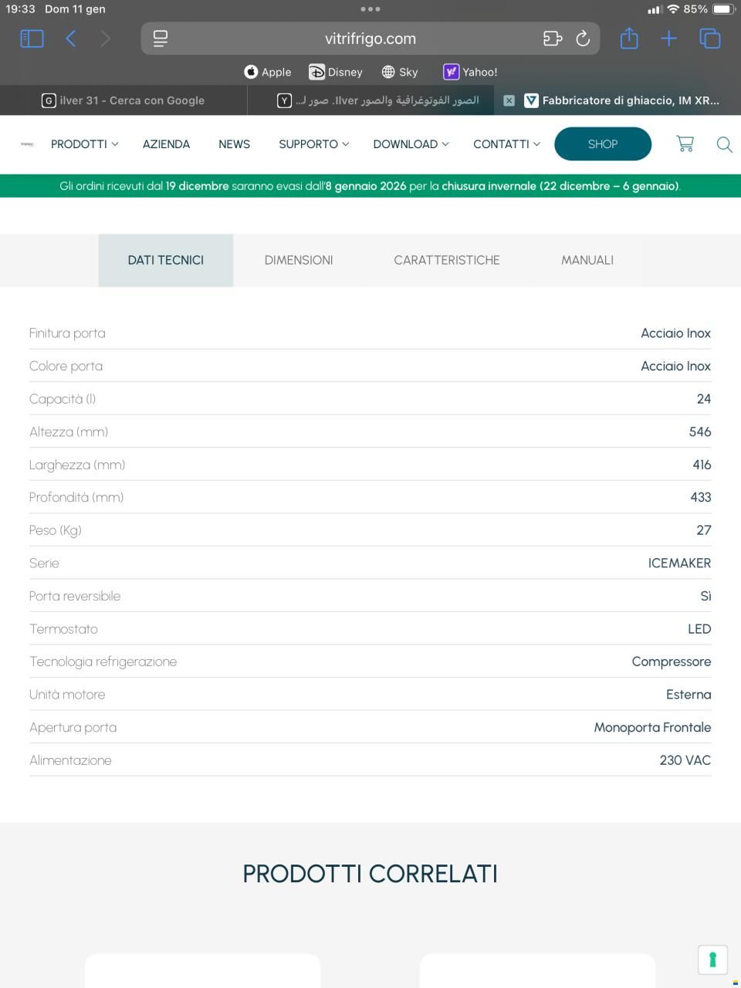This screenshot has height=988, width=741.
Task: Click the Altezza value 546
Action: (700, 432)
